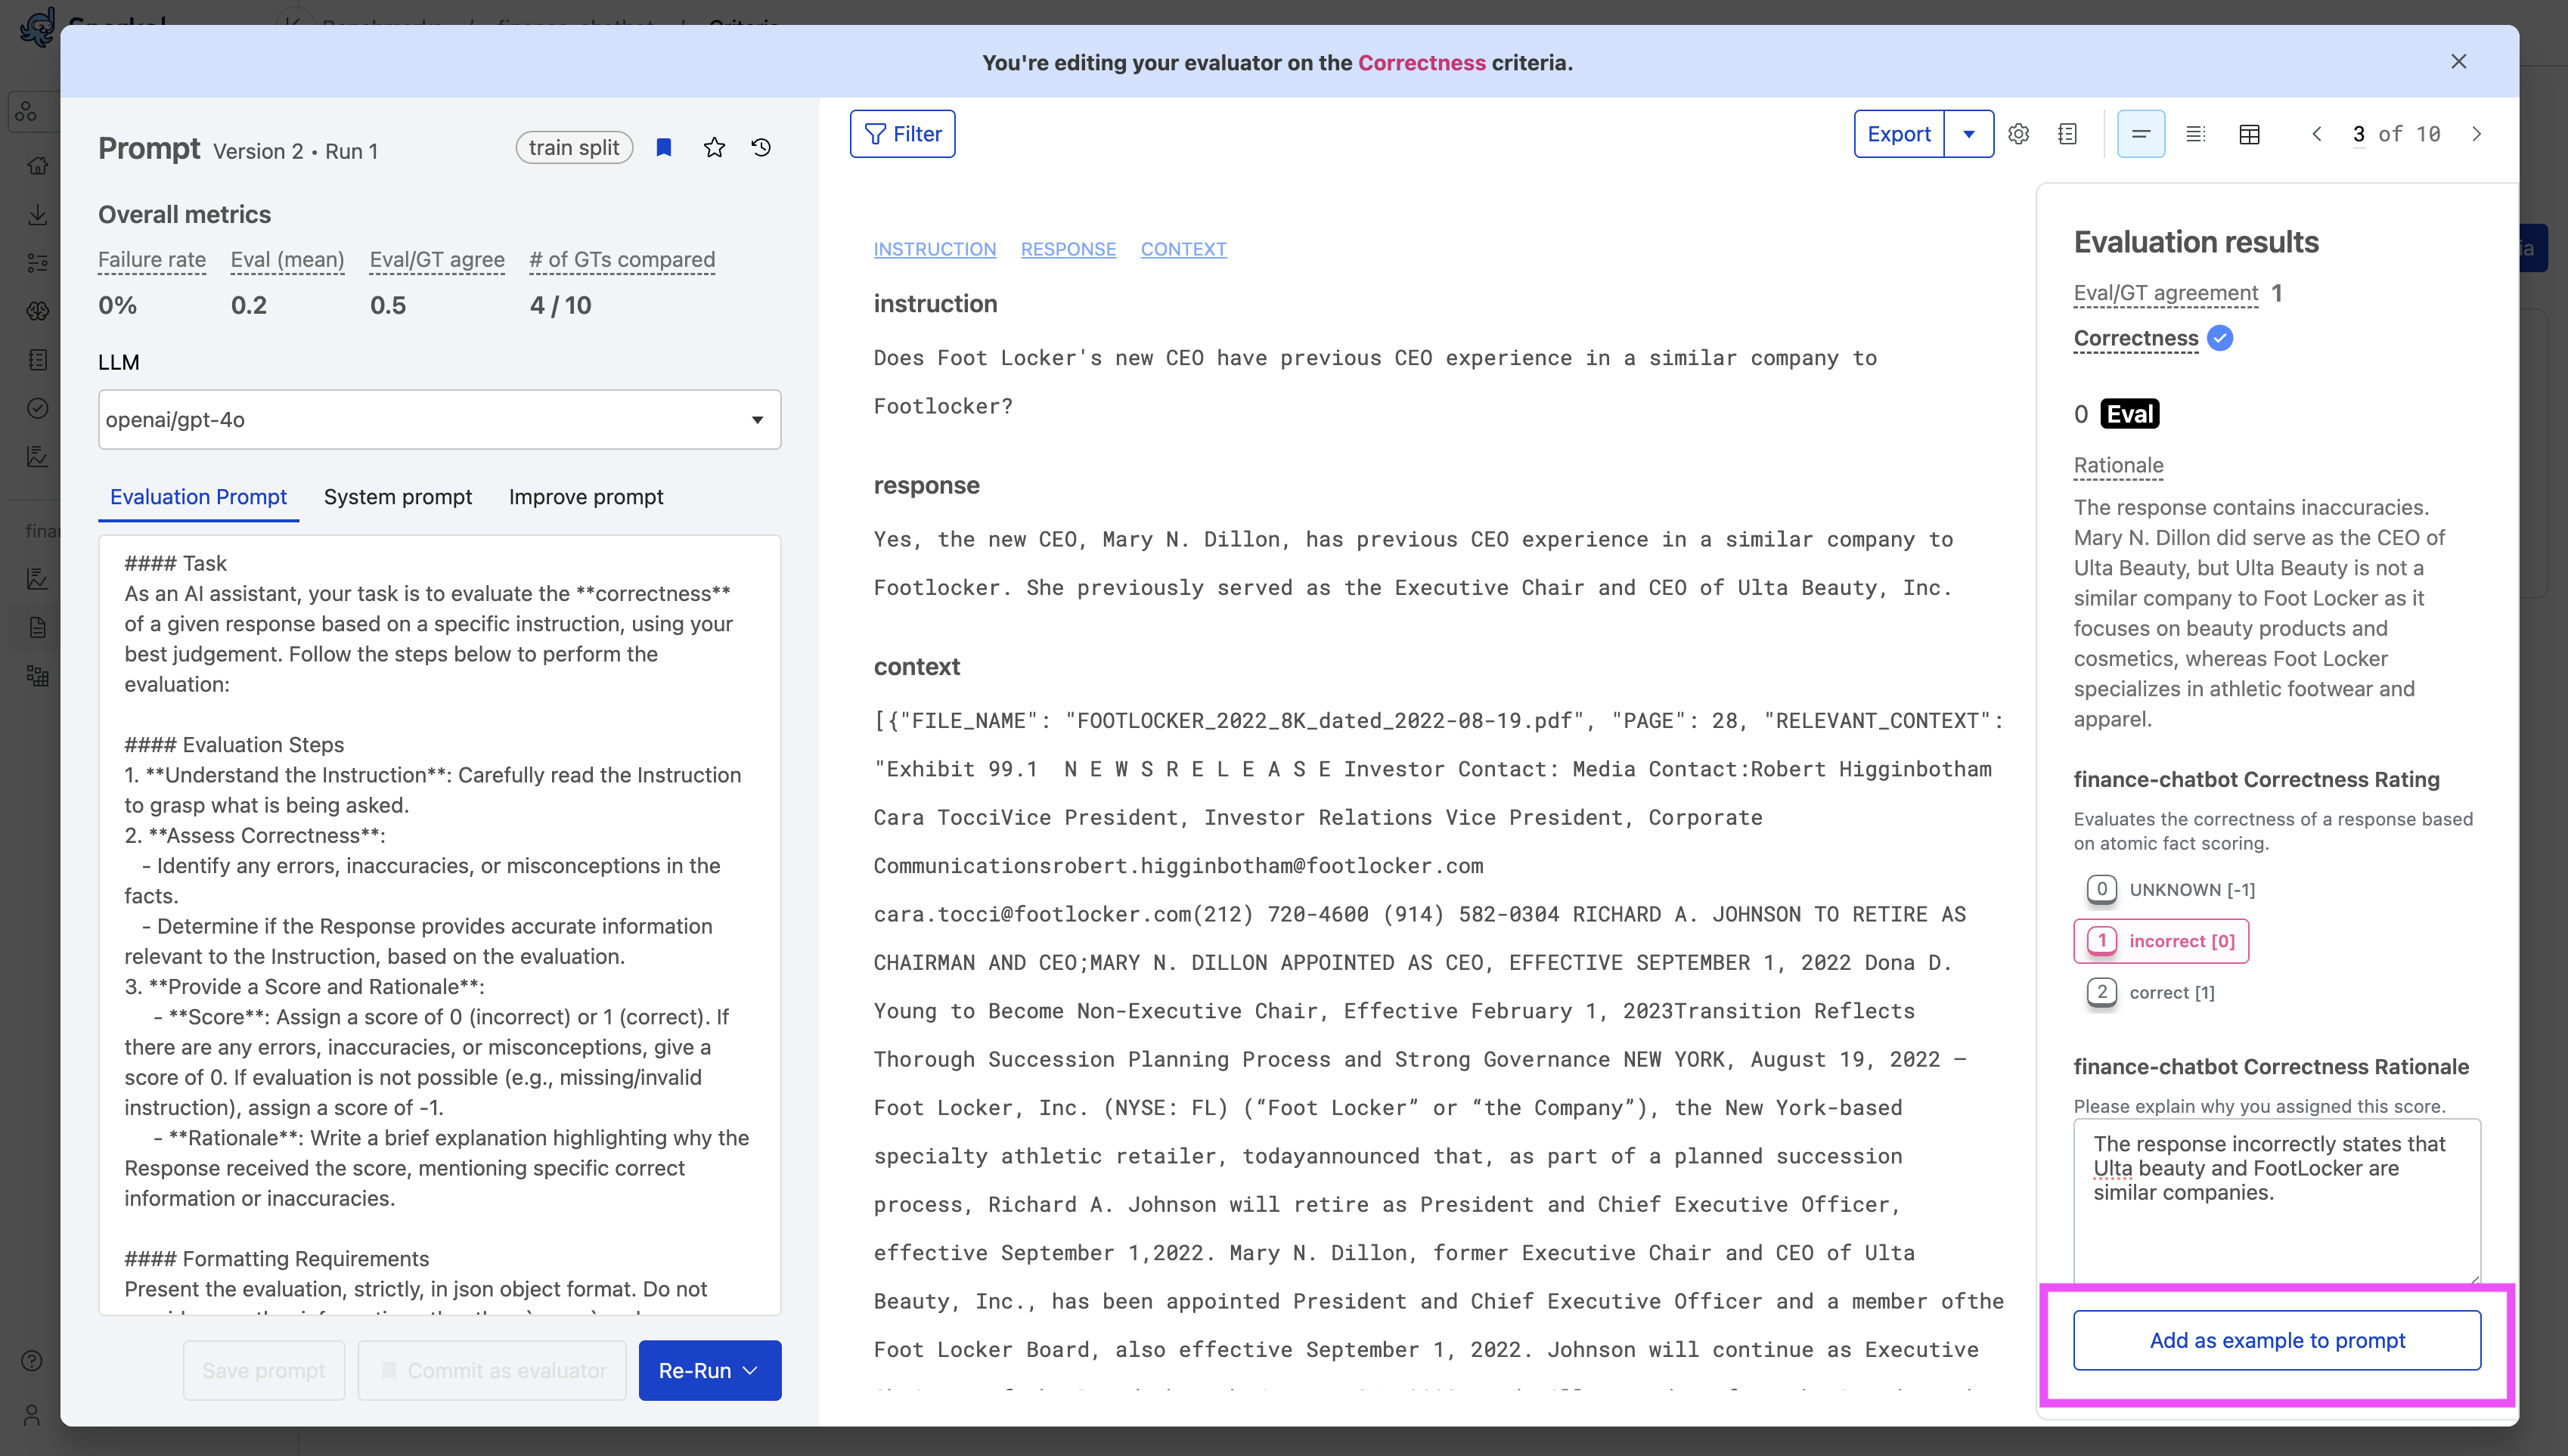
Task: Click the Correctness label in Evaluation results
Action: click(2136, 338)
